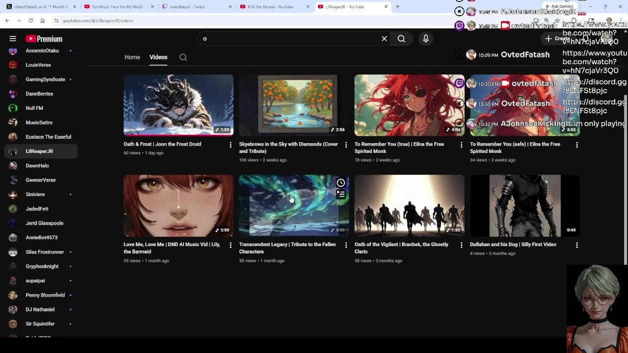The image size is (628, 353).
Task: Open GamingSyndicate subscription in sidebar
Action: pyautogui.click(x=41, y=79)
